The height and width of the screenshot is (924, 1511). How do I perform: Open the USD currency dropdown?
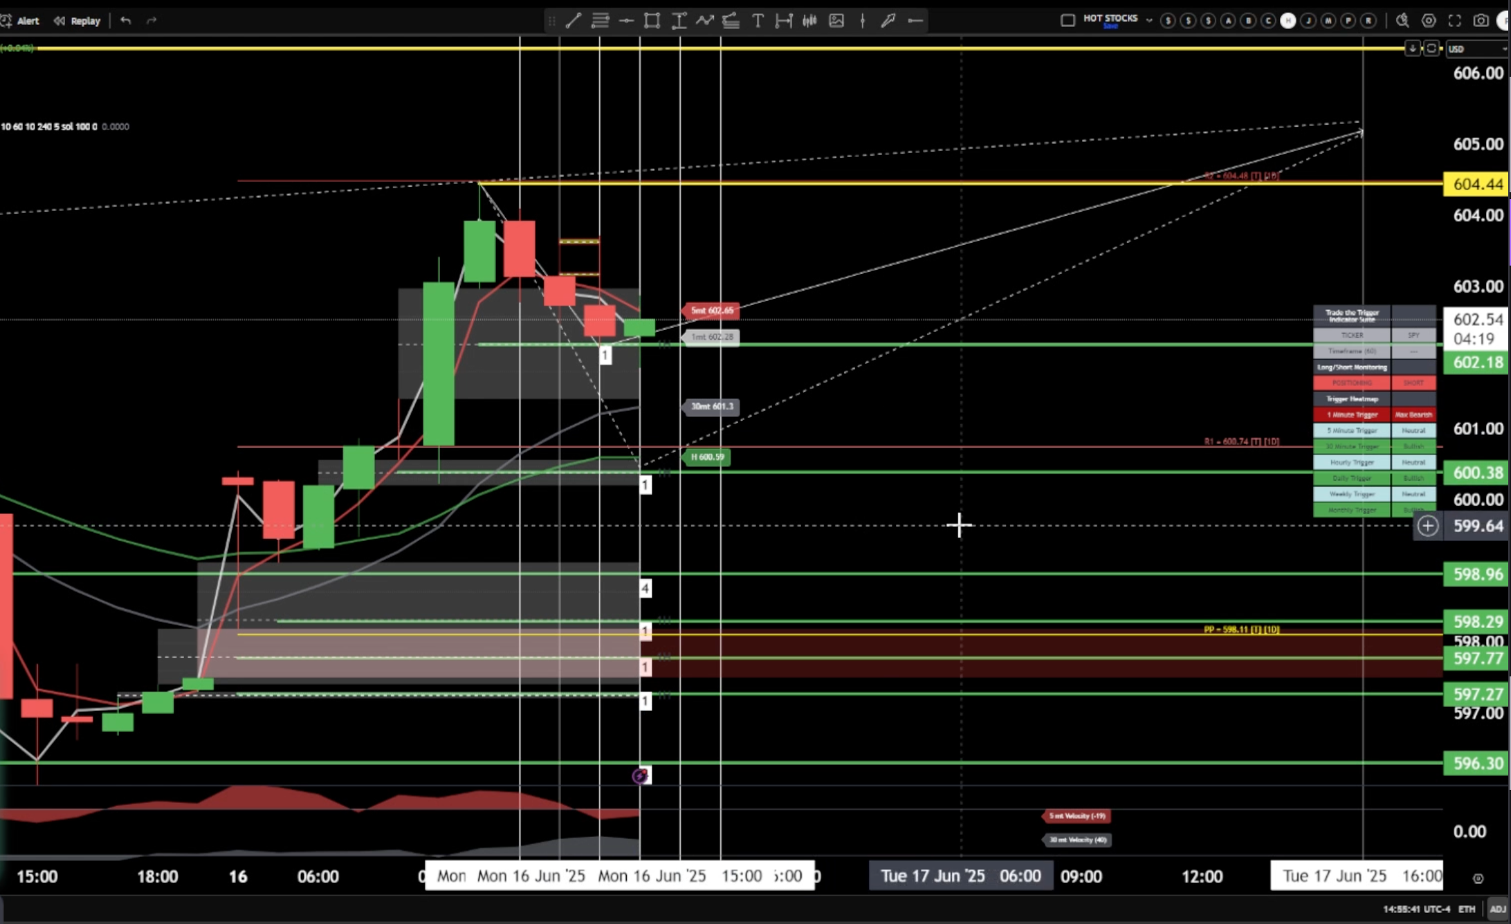[x=1477, y=48]
